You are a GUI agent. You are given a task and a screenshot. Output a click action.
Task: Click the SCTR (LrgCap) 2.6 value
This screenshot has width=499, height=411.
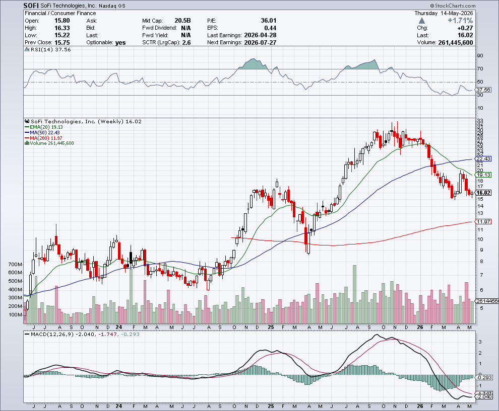[x=186, y=43]
